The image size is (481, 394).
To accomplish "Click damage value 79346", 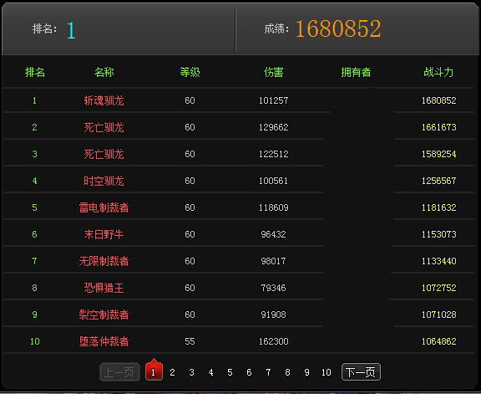I will pos(273,288).
